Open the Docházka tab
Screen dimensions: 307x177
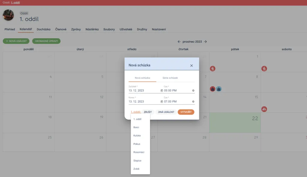coord(43,29)
